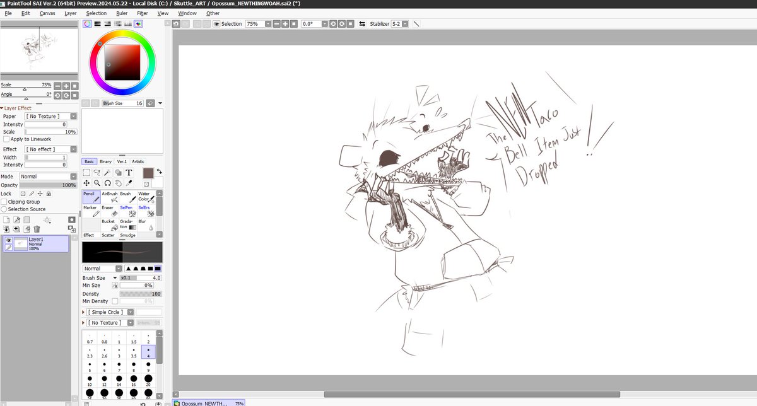Switch to the Binary tool tab

105,161
